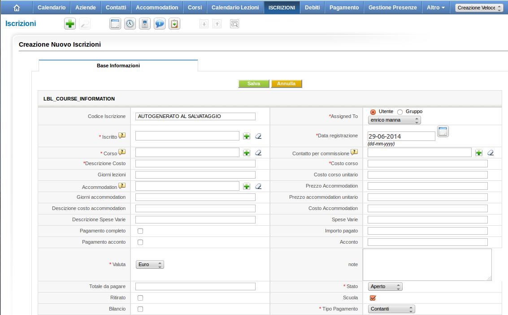Click the home icon in navigation bar
The width and height of the screenshot is (508, 315).
pos(17,8)
